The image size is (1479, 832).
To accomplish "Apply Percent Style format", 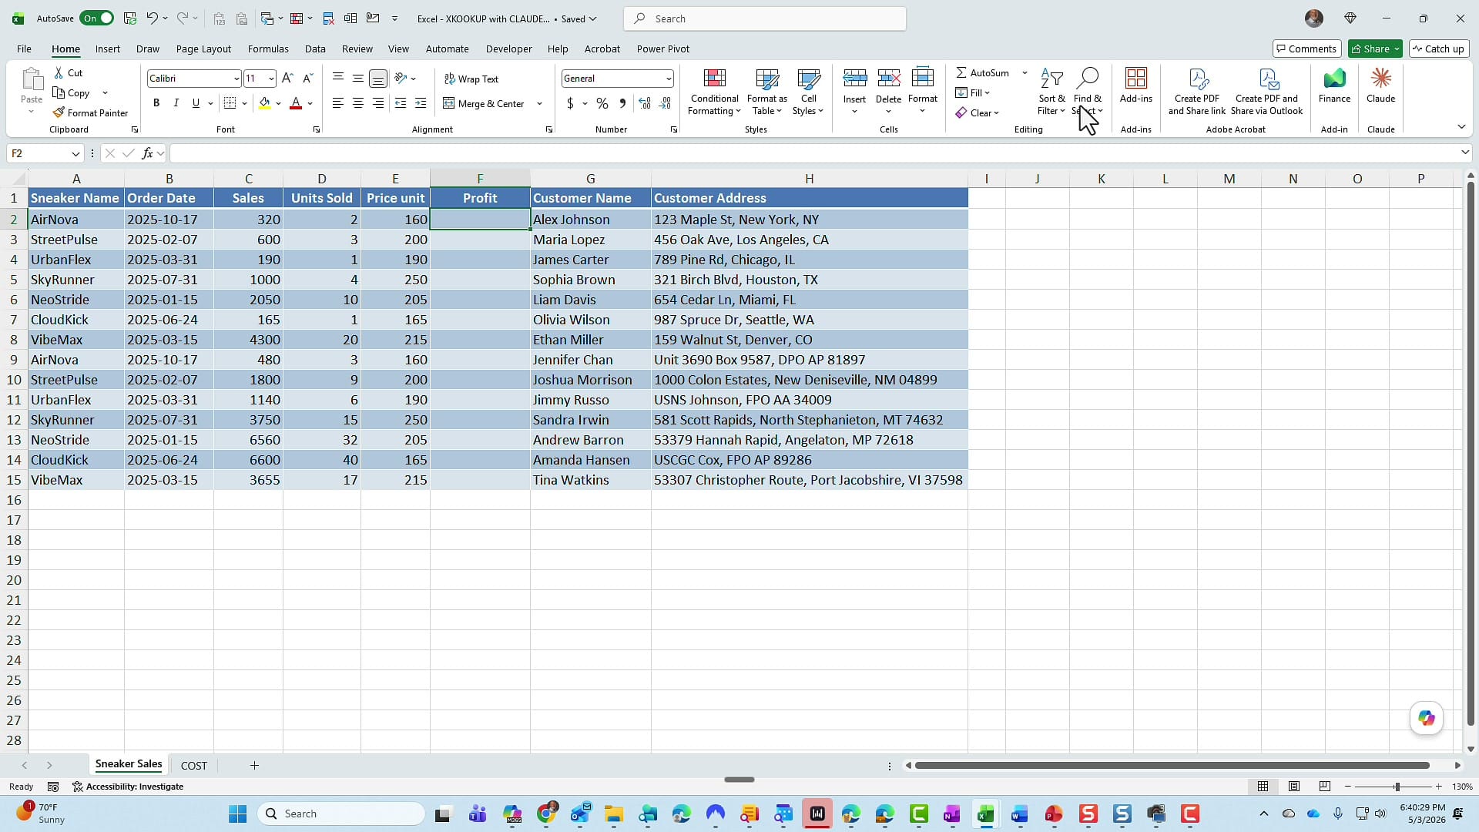I will coord(602,103).
